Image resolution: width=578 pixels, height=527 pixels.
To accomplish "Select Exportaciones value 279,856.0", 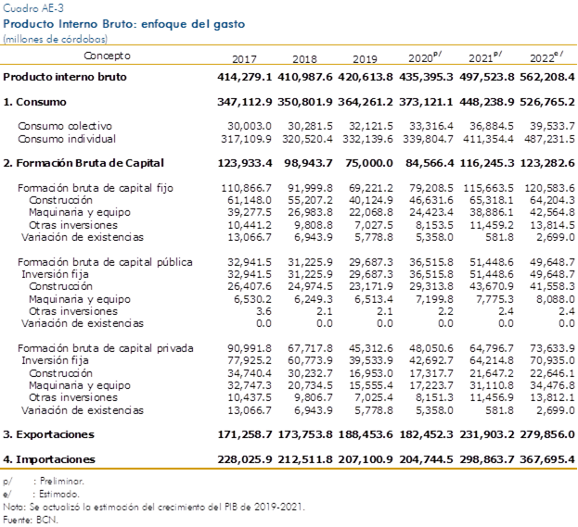I will (x=547, y=434).
